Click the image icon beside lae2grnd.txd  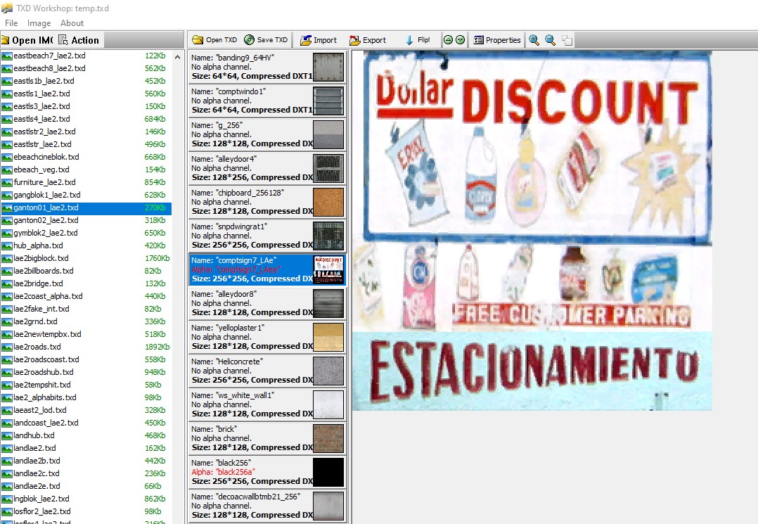(7, 321)
